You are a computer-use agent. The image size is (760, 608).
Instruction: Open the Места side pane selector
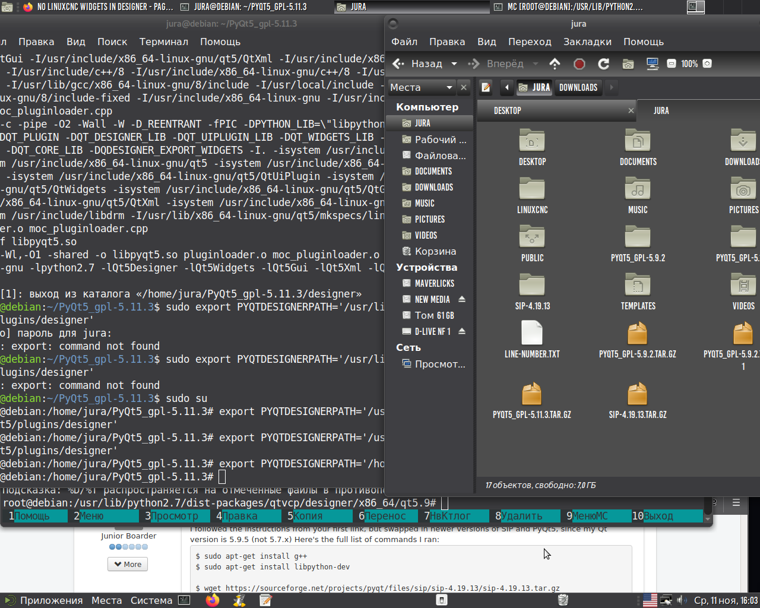tap(422, 87)
